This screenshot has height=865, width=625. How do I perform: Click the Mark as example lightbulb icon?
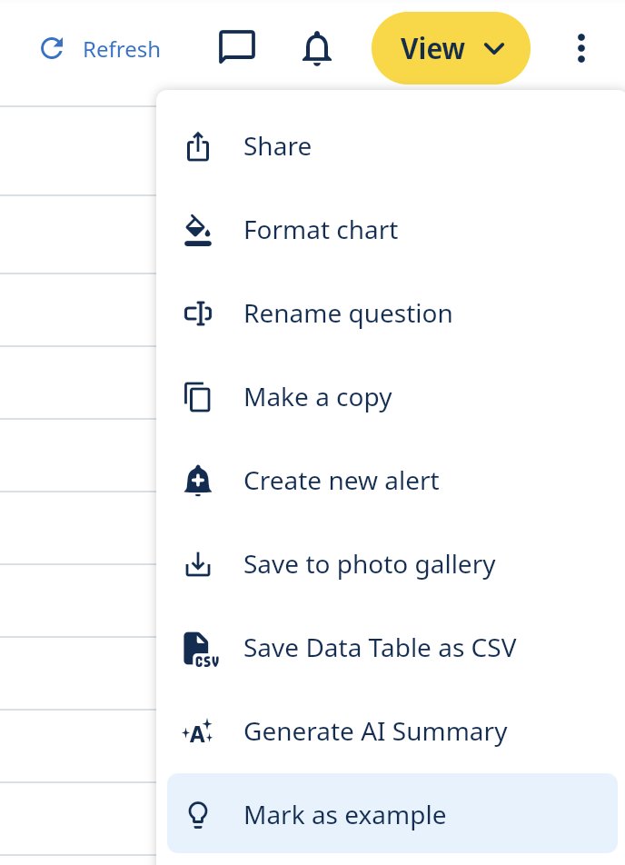[198, 816]
